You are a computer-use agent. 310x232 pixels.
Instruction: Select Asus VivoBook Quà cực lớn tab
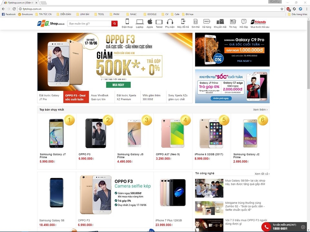tap(102, 97)
